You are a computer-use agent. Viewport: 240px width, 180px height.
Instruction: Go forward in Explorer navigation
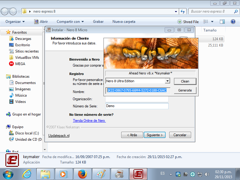pos(13,11)
